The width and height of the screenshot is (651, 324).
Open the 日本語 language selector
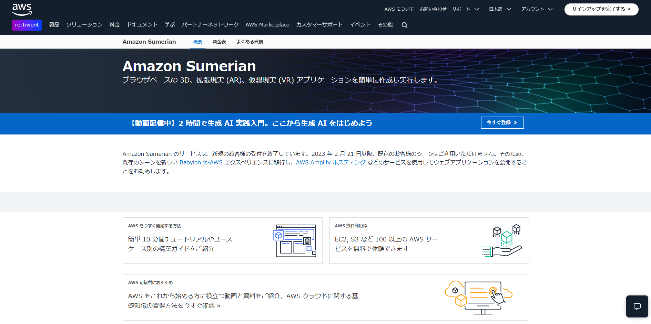(496, 9)
